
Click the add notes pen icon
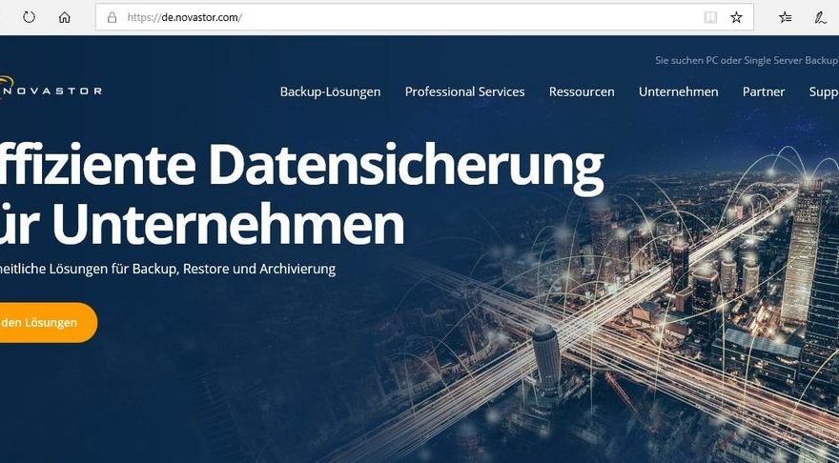point(820,17)
